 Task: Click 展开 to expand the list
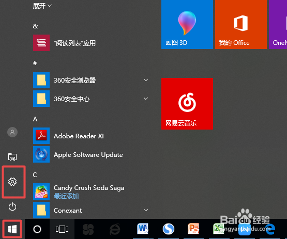pyautogui.click(x=42, y=6)
